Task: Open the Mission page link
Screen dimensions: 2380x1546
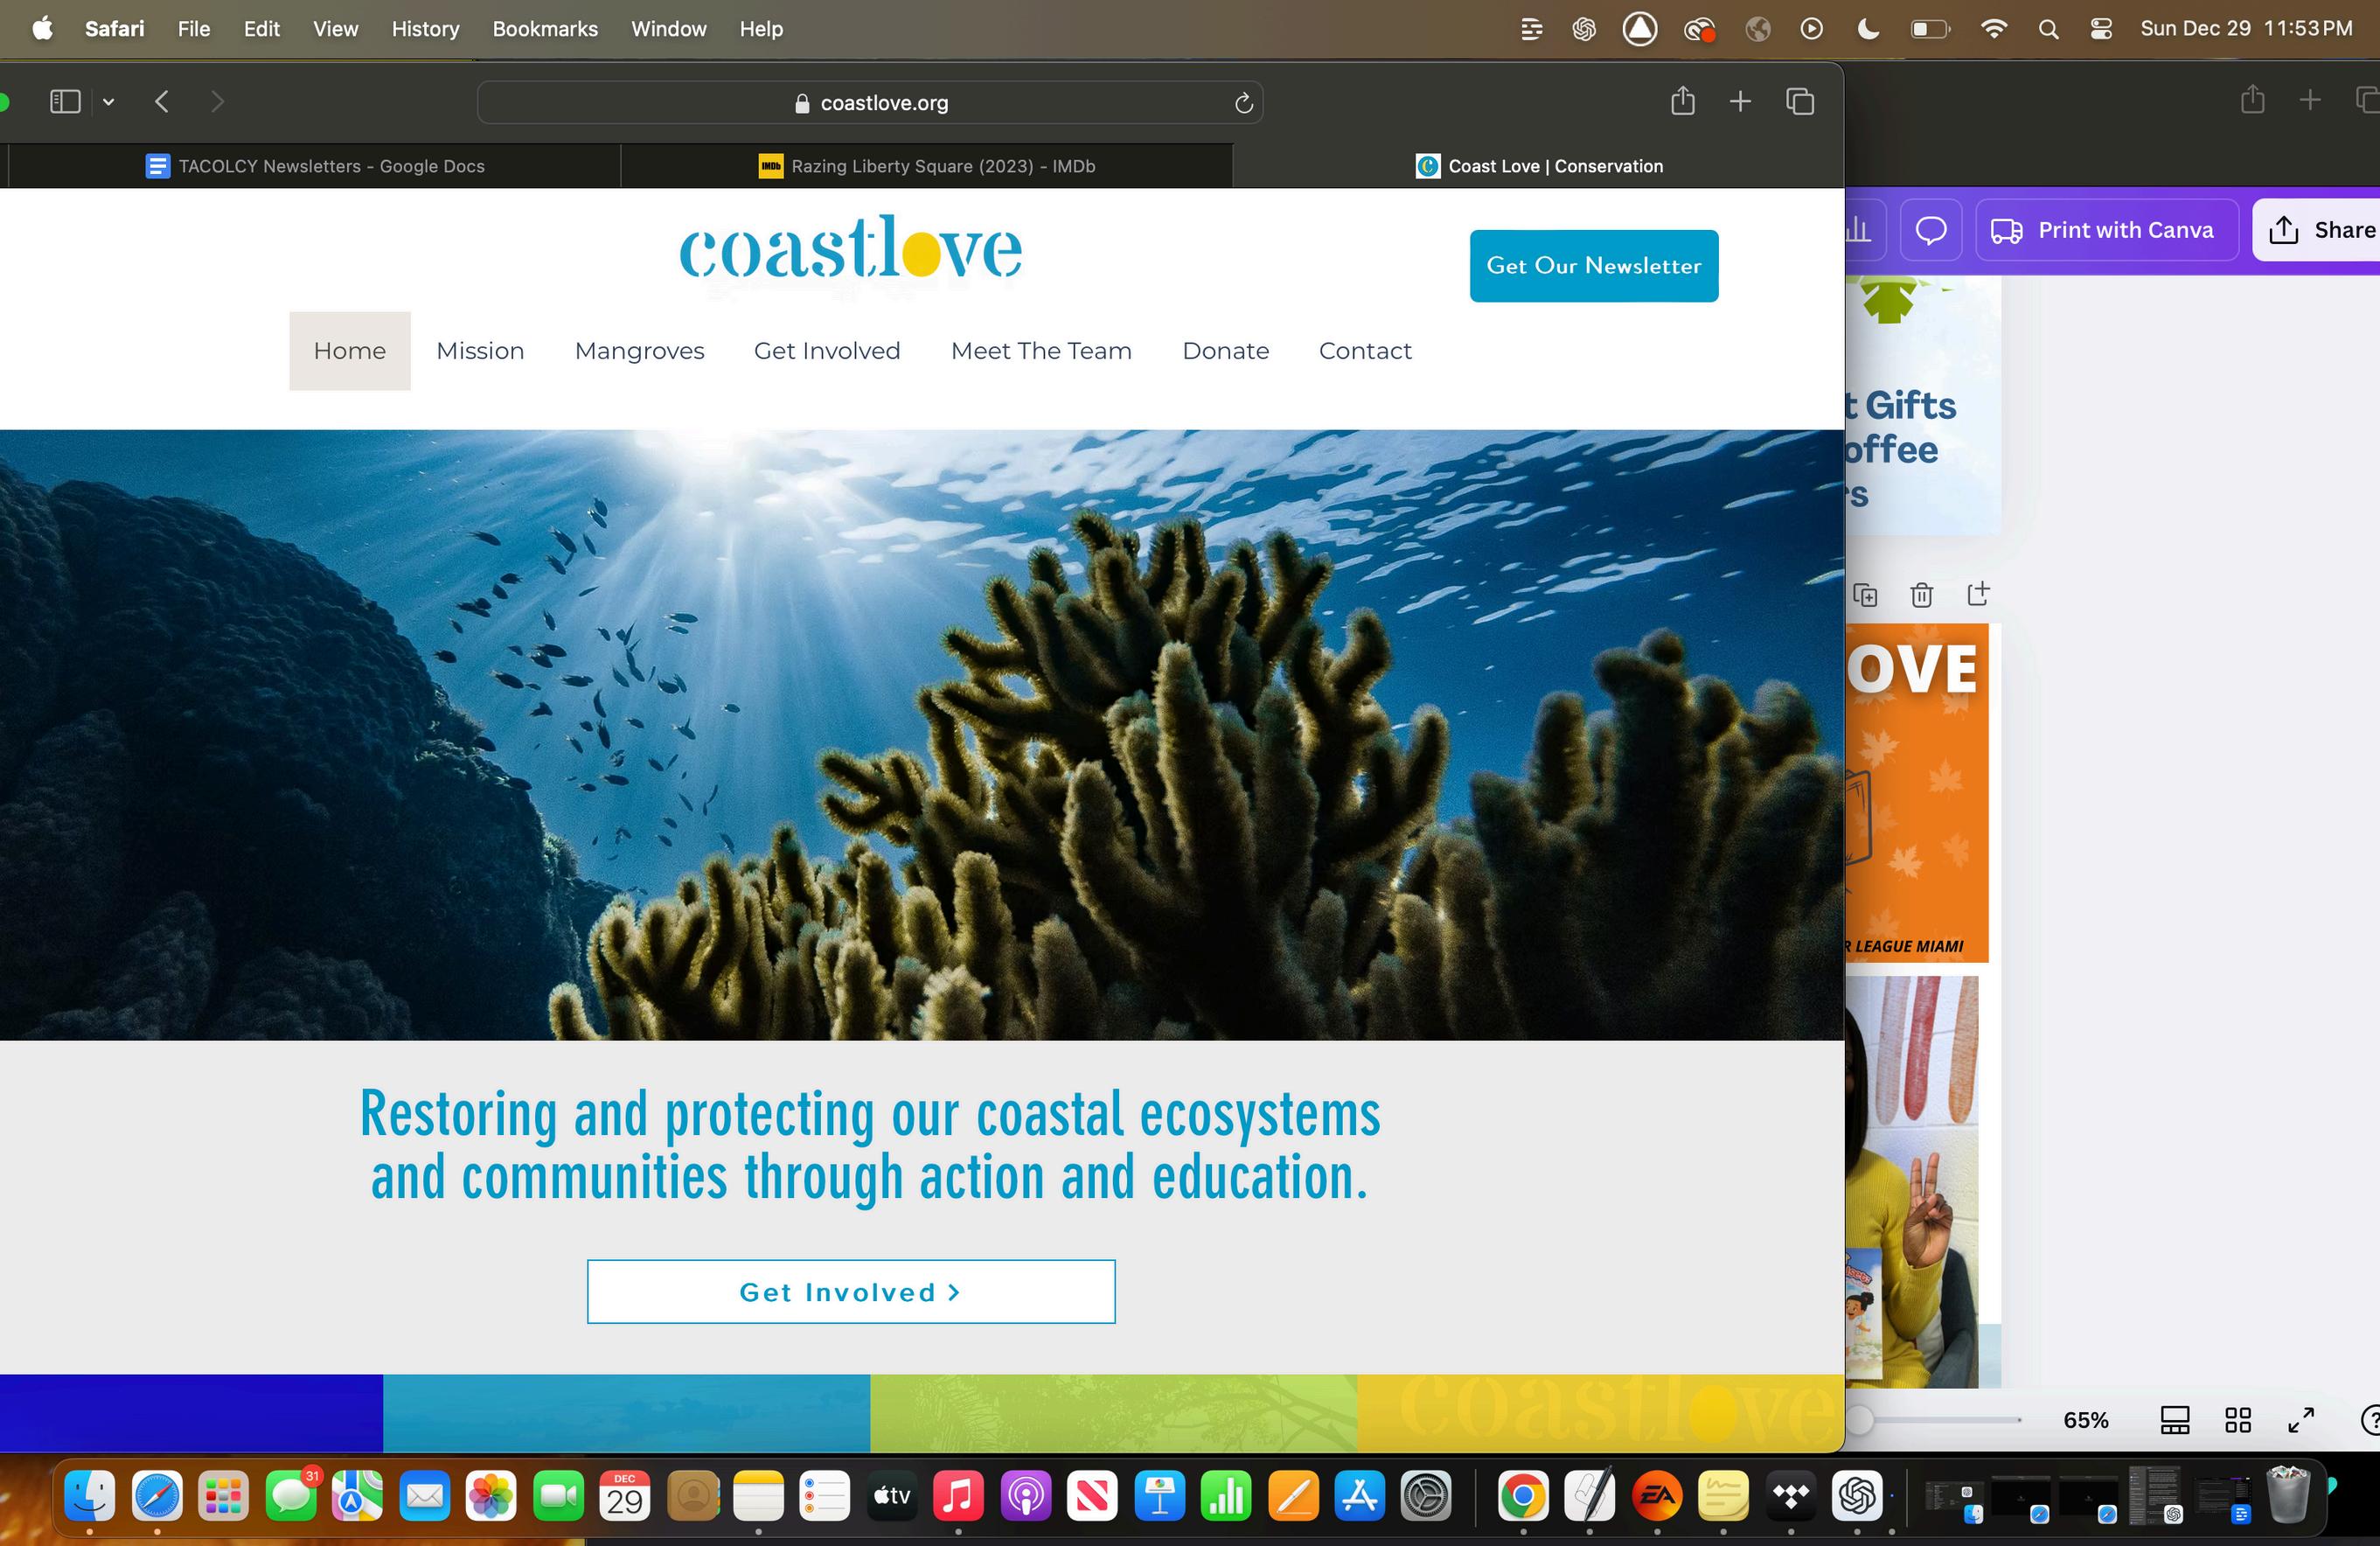Action: [480, 351]
